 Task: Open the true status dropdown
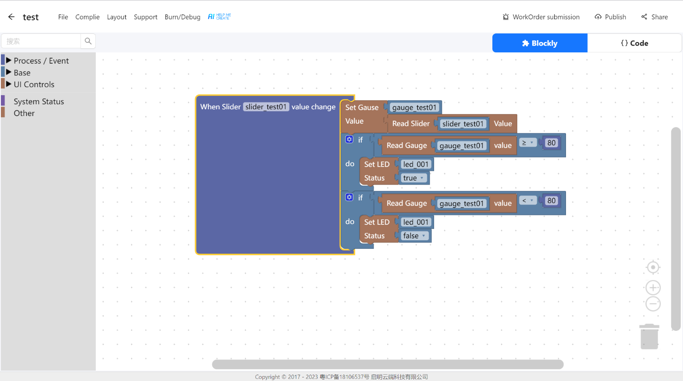pos(413,178)
